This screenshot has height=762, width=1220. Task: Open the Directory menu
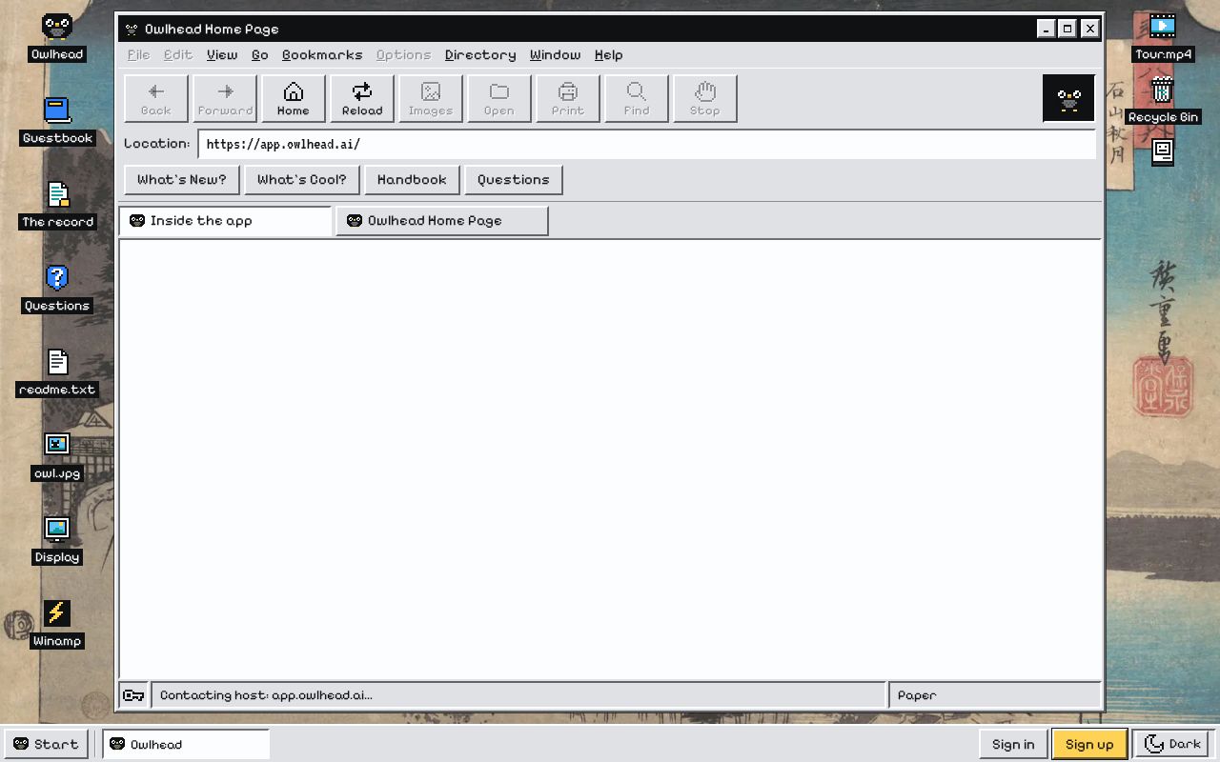coord(480,55)
